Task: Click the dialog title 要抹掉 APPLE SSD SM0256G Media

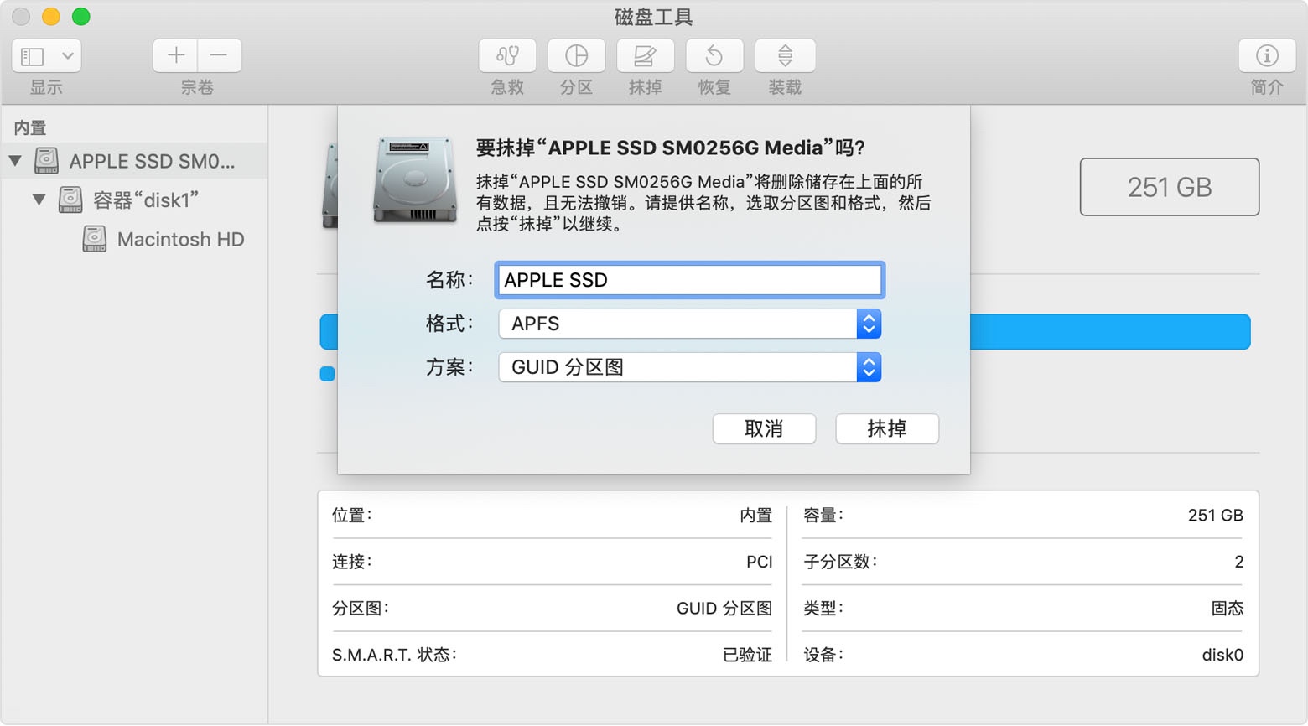Action: coord(671,148)
